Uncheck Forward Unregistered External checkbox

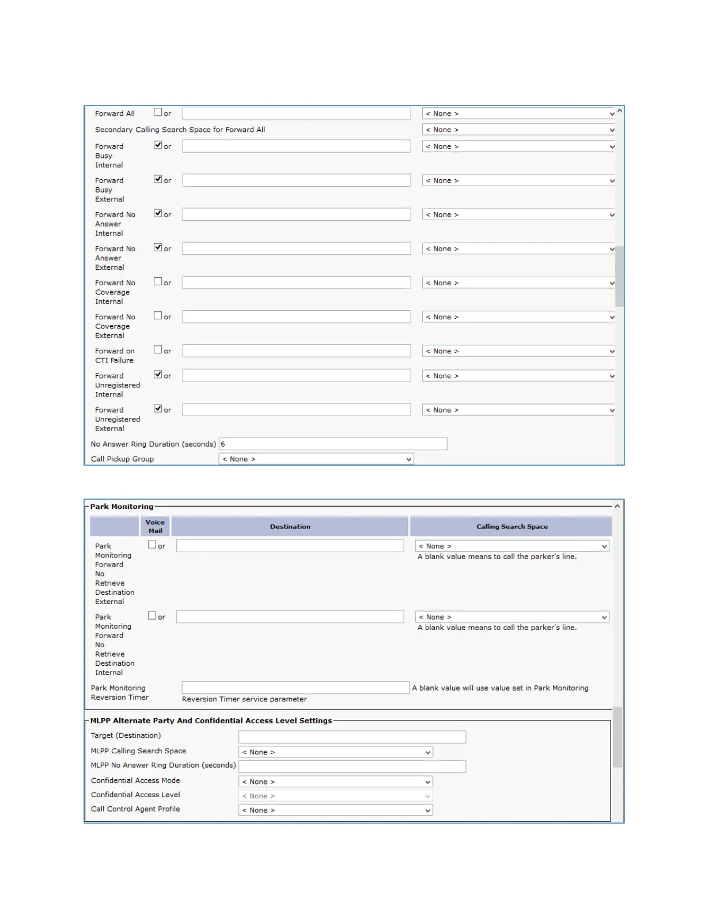coord(158,408)
